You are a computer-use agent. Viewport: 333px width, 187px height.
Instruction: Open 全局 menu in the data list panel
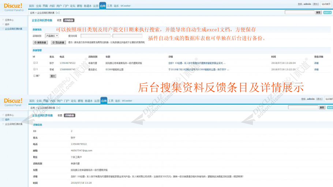point(38,6)
